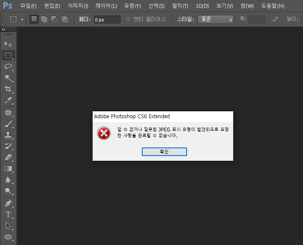Open the 도움말(H) menu
This screenshot has width=303, height=245.
tap(273, 6)
